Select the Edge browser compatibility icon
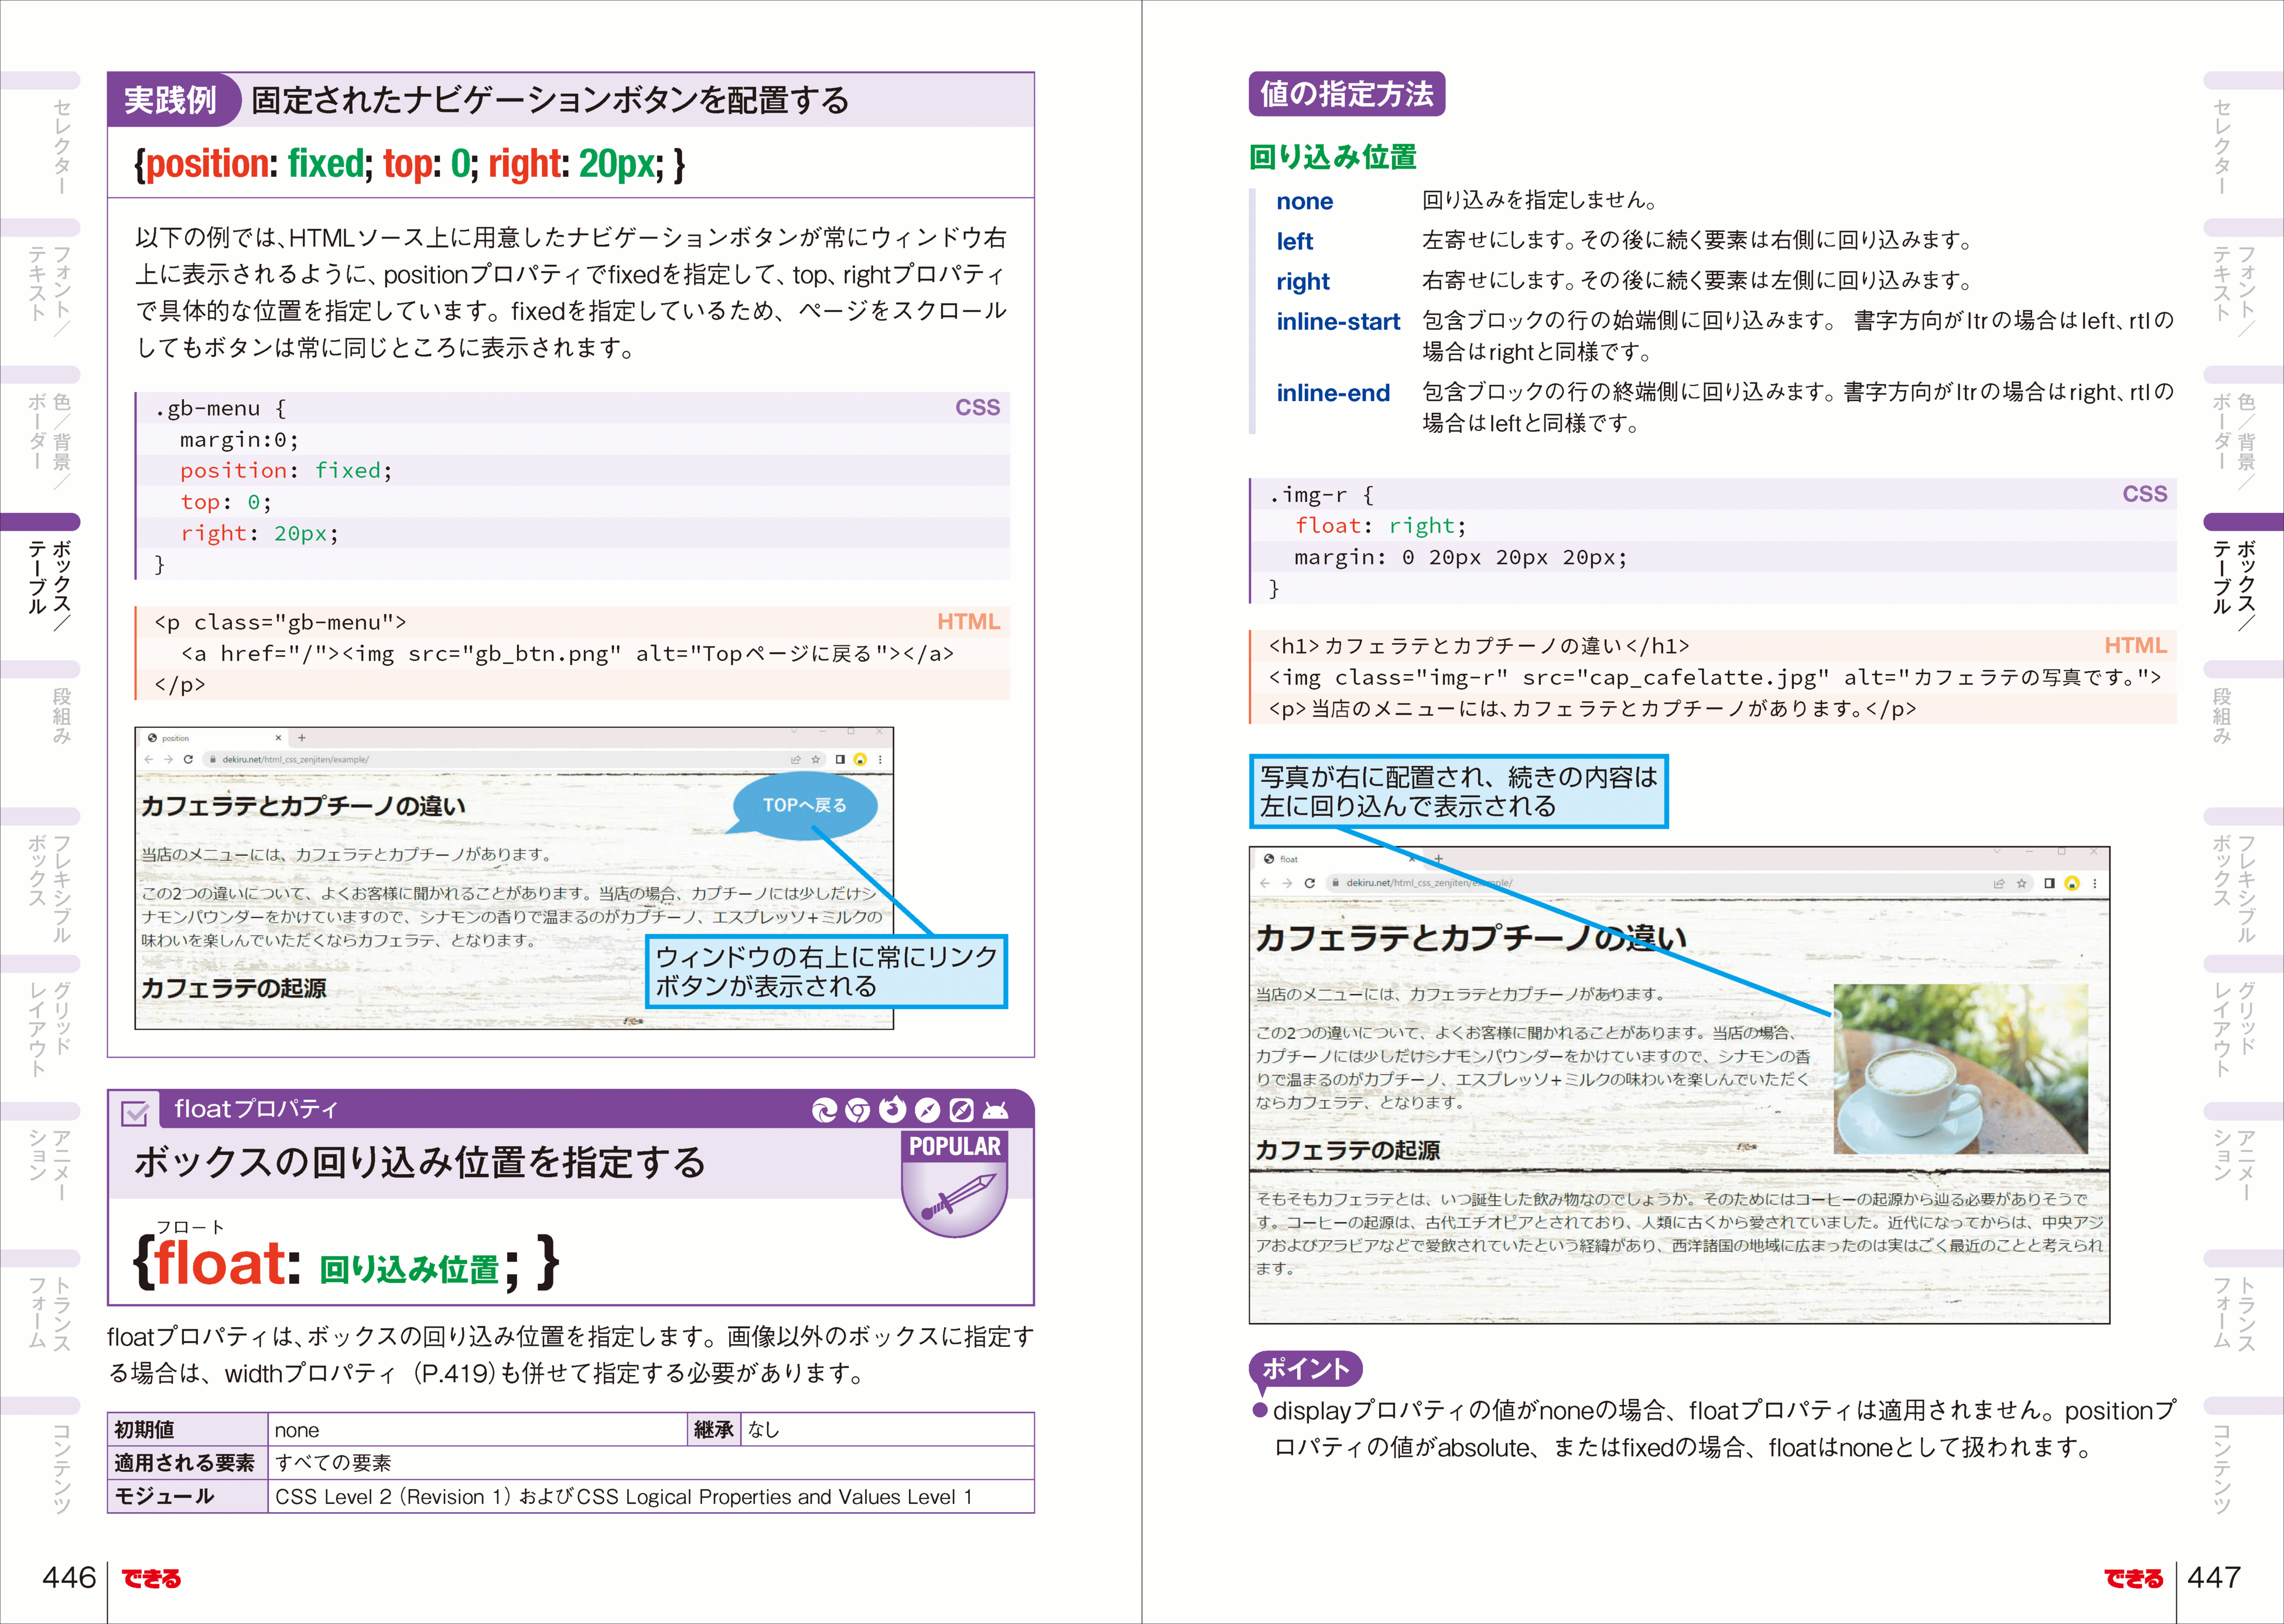The width and height of the screenshot is (2284, 1624). 826,1110
